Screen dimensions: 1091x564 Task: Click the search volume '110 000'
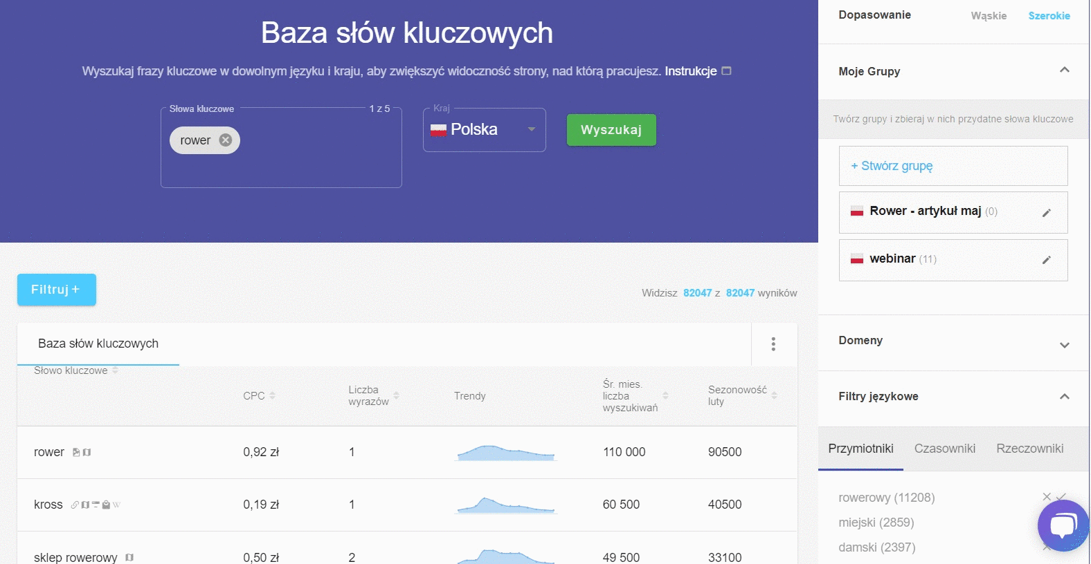click(x=624, y=452)
